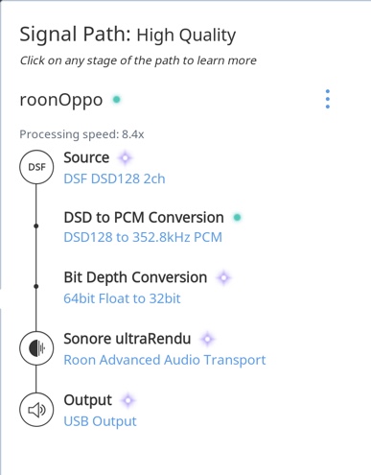
Task: Open the Roon Advanced Audio Transport link
Action: (165, 360)
